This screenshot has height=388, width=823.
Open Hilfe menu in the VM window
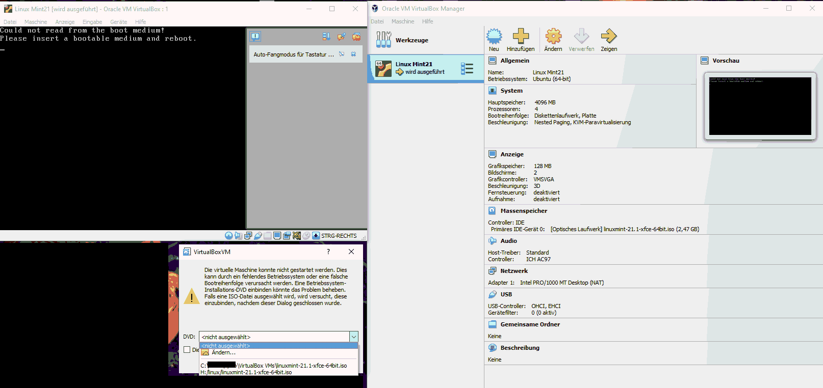coord(141,22)
